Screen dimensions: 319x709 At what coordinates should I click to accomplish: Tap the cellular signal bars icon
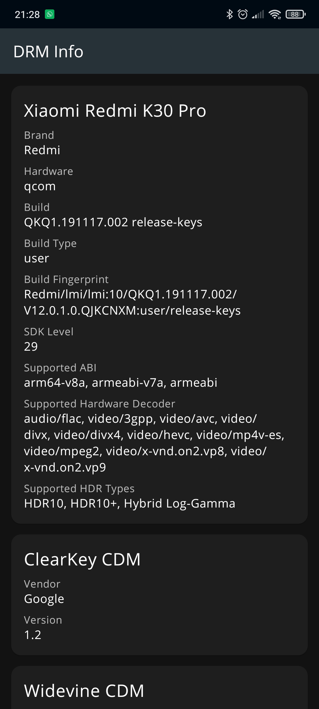(x=258, y=14)
